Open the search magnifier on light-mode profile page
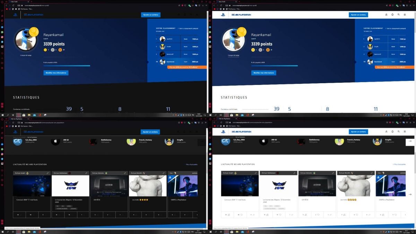Screen dimensions: 416x234 pyautogui.click(x=399, y=15)
